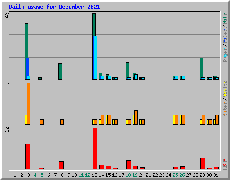This screenshot has width=230, height=180.
Task: Select the green hits bar for day 8
Action: (x=60, y=72)
